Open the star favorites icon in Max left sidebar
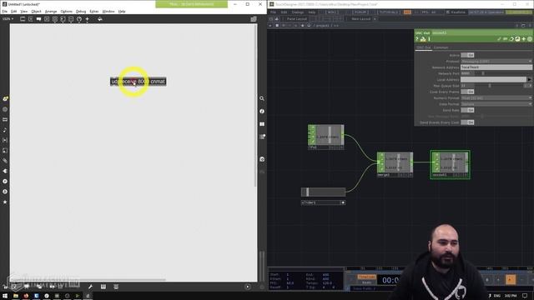This screenshot has width=534, height=300. [5, 202]
